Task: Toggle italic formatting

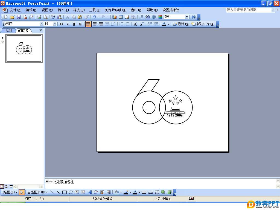Action: click(68, 24)
